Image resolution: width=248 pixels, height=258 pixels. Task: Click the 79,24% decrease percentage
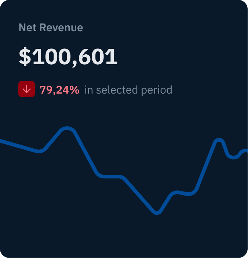(x=59, y=90)
